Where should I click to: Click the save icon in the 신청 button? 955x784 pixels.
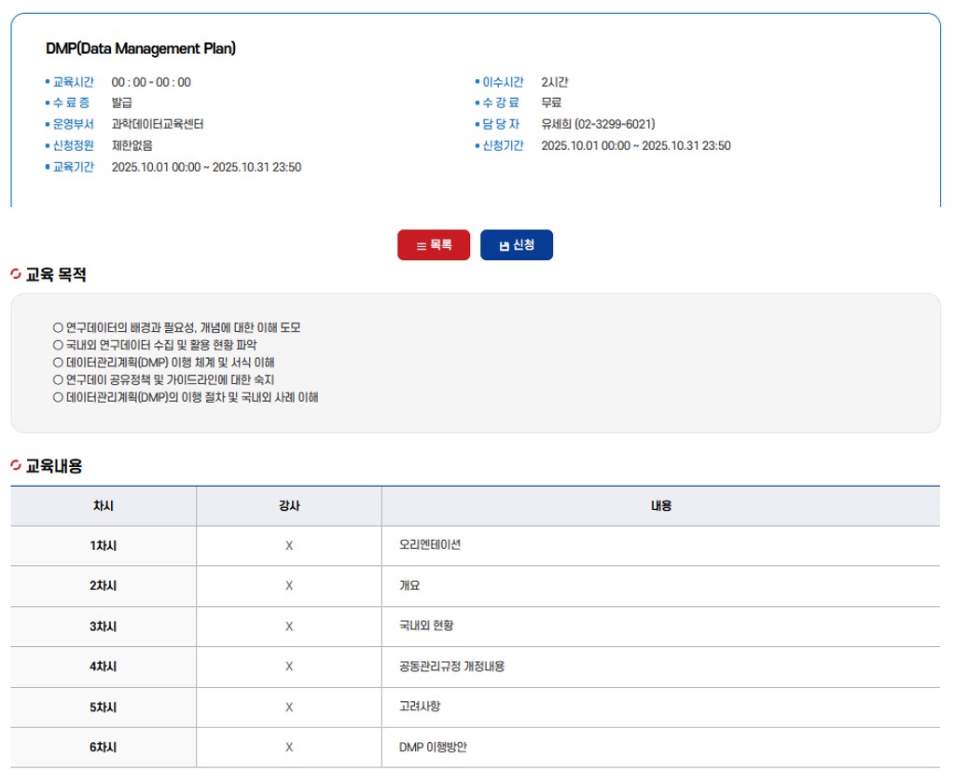pos(505,246)
